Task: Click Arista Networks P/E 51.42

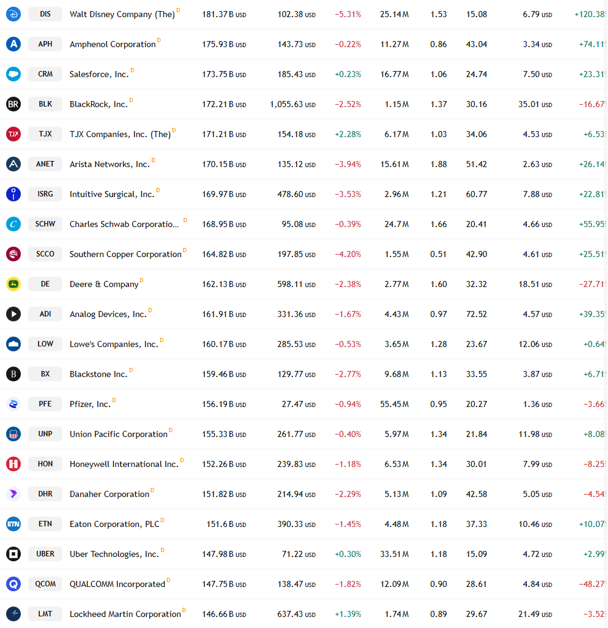Action: (x=476, y=164)
